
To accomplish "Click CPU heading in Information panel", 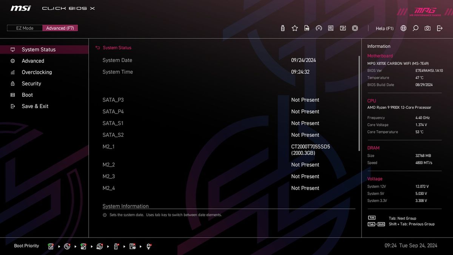I will (372, 101).
